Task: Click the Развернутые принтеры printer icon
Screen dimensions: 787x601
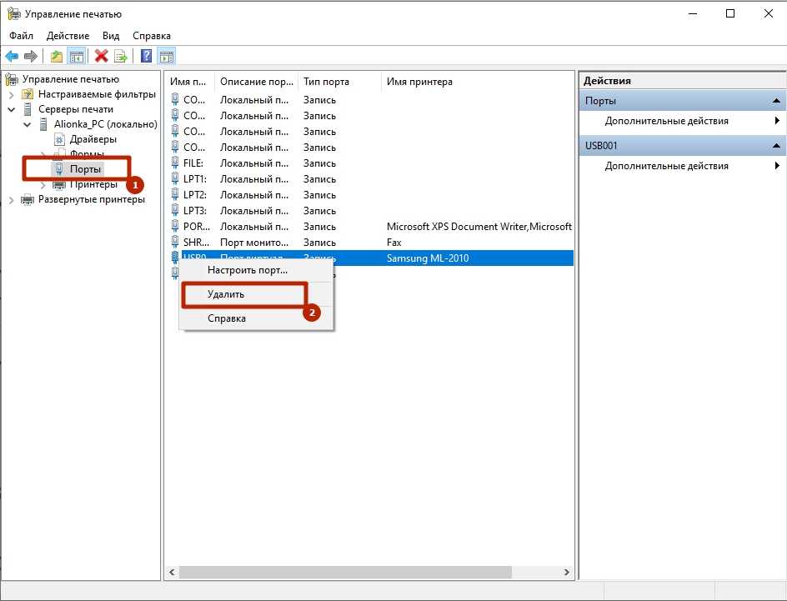Action: [x=28, y=199]
